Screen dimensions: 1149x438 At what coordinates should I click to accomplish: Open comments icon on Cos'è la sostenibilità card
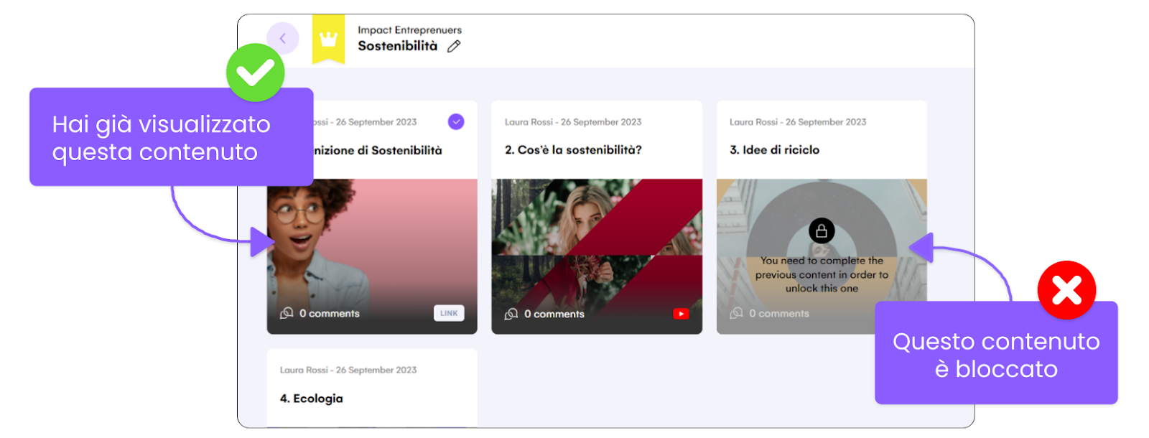coord(511,314)
